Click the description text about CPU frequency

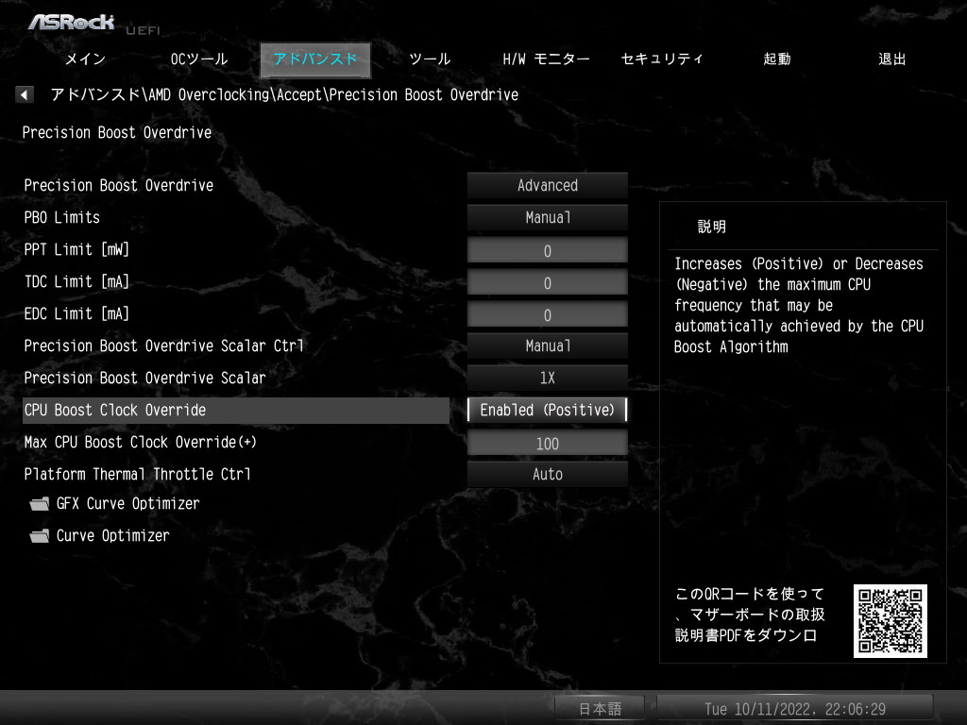coord(799,305)
